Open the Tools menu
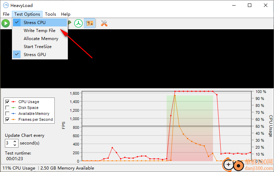 point(51,14)
